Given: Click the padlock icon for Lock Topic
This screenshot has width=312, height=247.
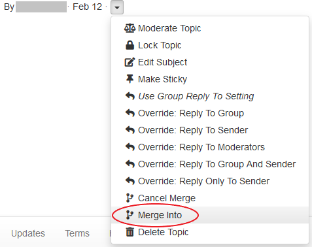Looking at the screenshot, I should [x=130, y=45].
